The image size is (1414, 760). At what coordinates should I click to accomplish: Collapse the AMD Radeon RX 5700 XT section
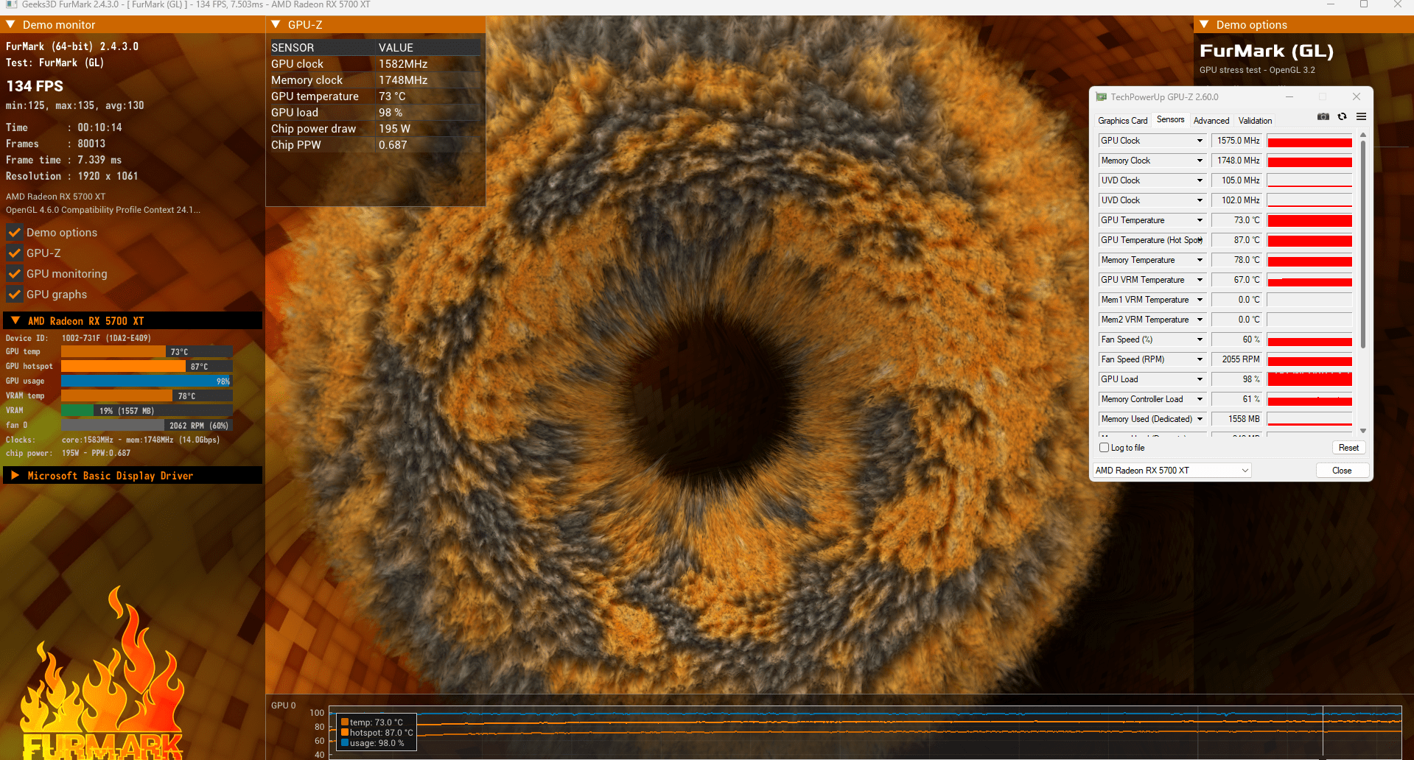(x=15, y=321)
